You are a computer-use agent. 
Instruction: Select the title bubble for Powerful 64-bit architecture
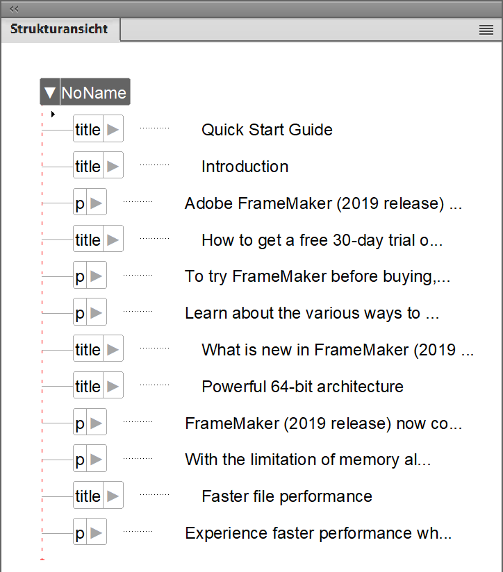pos(88,385)
